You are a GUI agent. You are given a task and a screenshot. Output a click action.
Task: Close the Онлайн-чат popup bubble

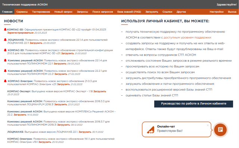tap(208, 125)
